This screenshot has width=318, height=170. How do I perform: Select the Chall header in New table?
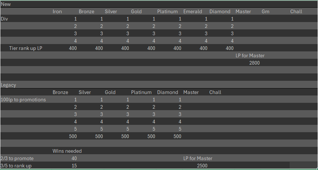click(x=296, y=11)
